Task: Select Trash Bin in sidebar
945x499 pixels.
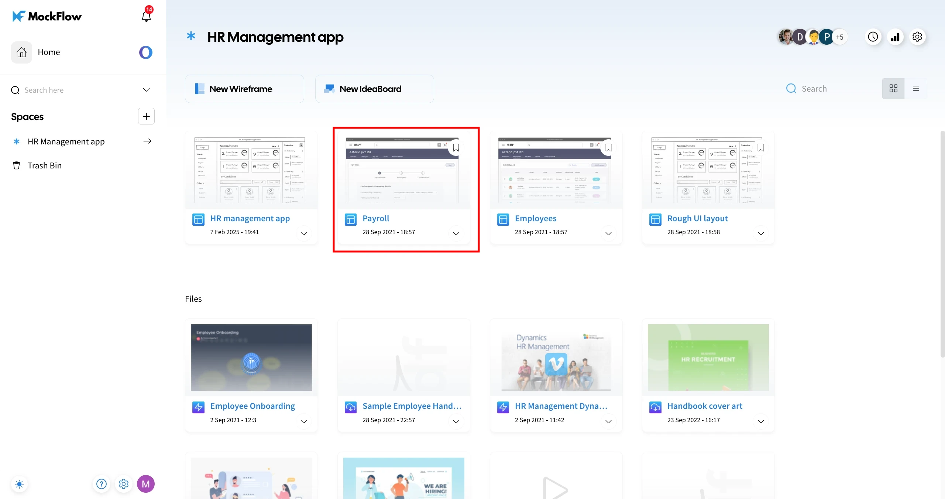Action: [44, 165]
